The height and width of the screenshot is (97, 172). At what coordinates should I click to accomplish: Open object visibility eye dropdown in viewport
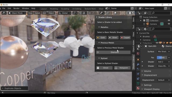[102, 13]
